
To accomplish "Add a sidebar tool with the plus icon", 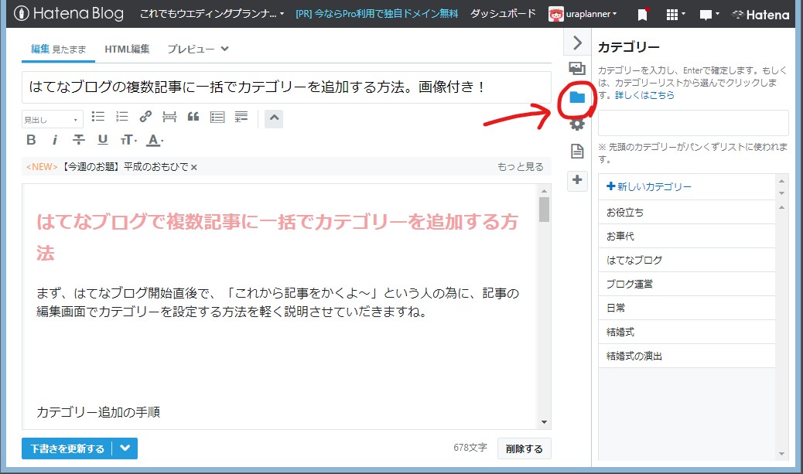I will coord(576,181).
